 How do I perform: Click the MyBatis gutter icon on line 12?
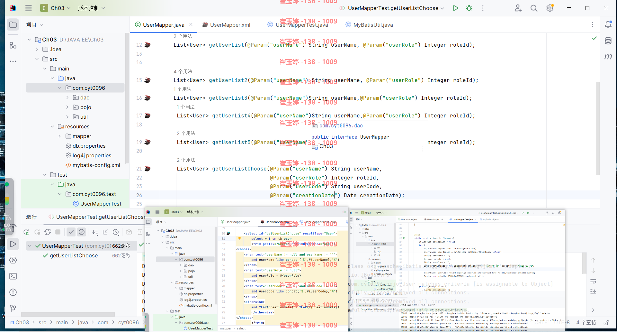coord(148,45)
